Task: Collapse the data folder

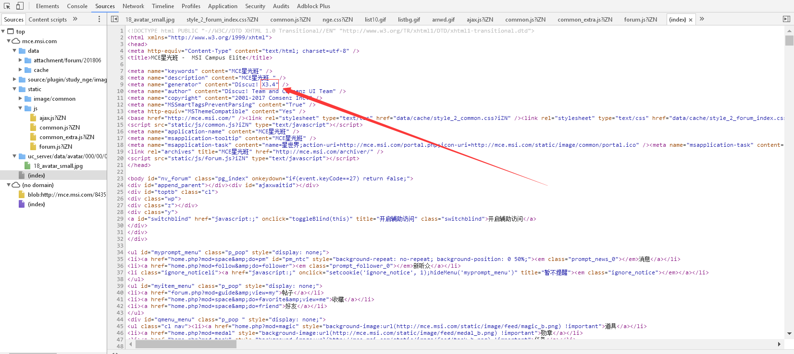Action: click(14, 50)
